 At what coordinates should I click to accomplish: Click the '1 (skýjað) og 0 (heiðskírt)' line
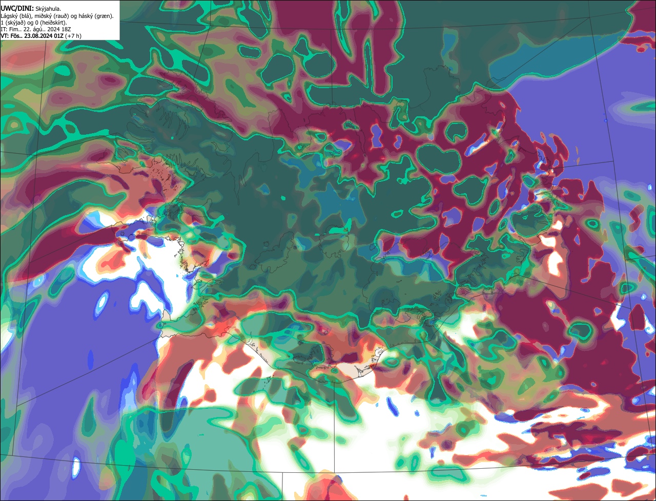click(x=33, y=23)
